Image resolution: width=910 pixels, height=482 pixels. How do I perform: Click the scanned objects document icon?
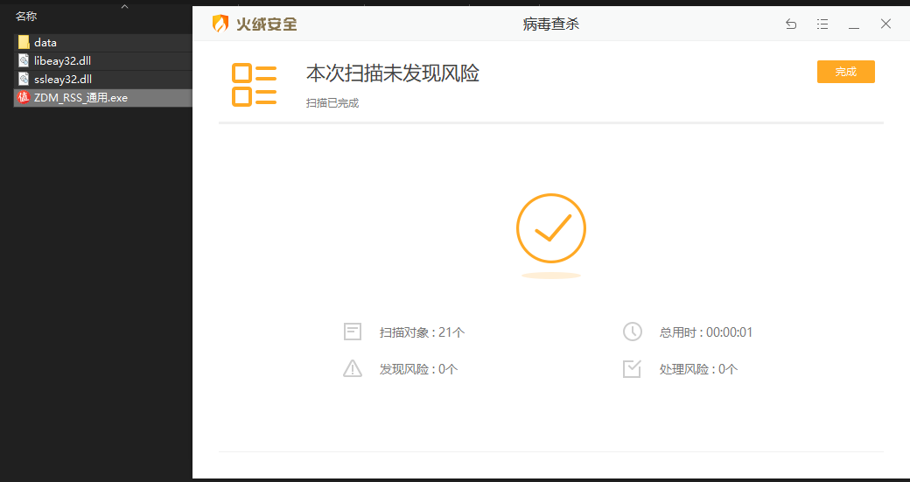(x=353, y=332)
